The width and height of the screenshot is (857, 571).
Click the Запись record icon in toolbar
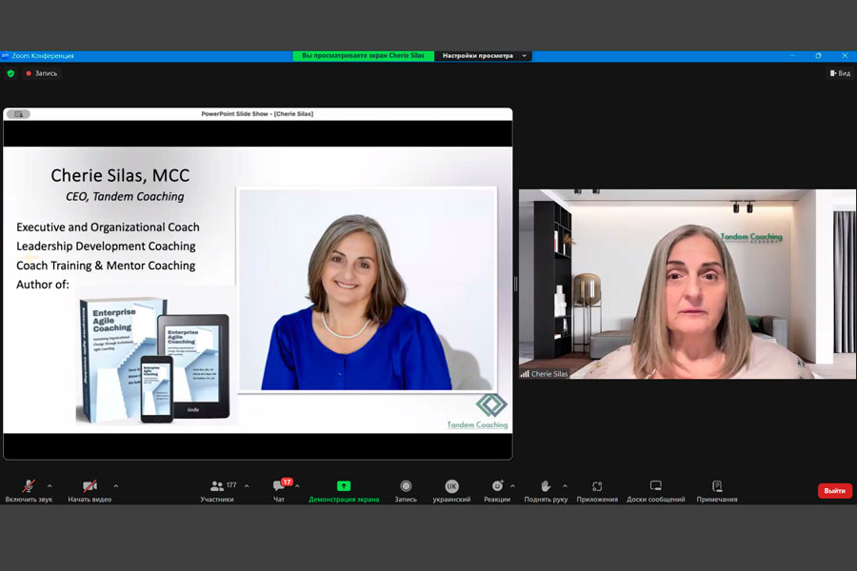[406, 486]
